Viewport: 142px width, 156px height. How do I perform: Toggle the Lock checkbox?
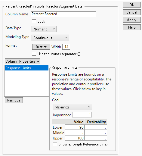point(34,21)
